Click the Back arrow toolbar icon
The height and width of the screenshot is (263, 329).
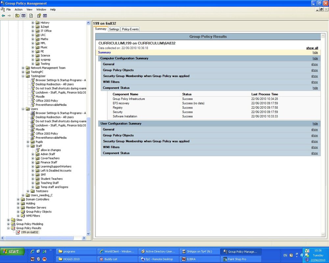pyautogui.click(x=3, y=16)
